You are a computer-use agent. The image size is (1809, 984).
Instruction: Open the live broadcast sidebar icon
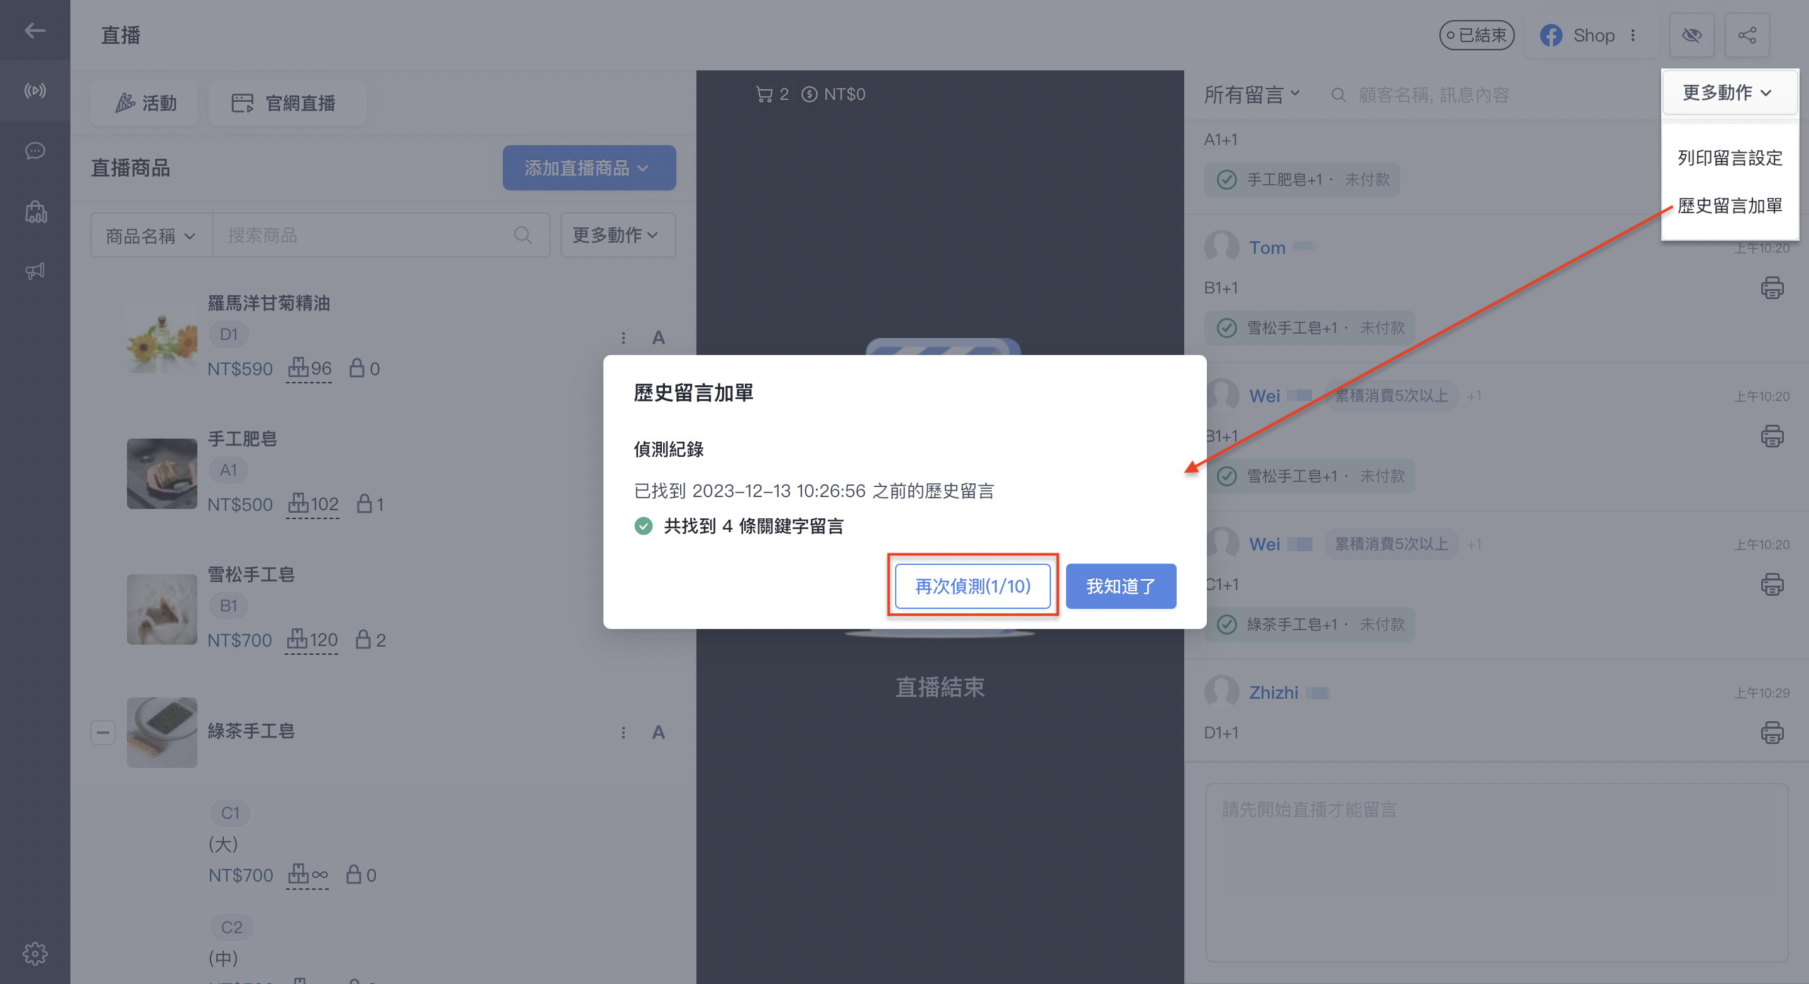35,90
